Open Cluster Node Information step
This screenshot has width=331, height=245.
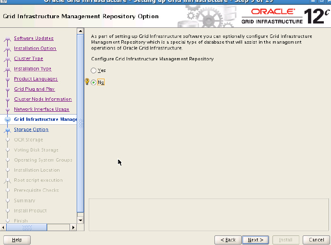pyautogui.click(x=43, y=99)
